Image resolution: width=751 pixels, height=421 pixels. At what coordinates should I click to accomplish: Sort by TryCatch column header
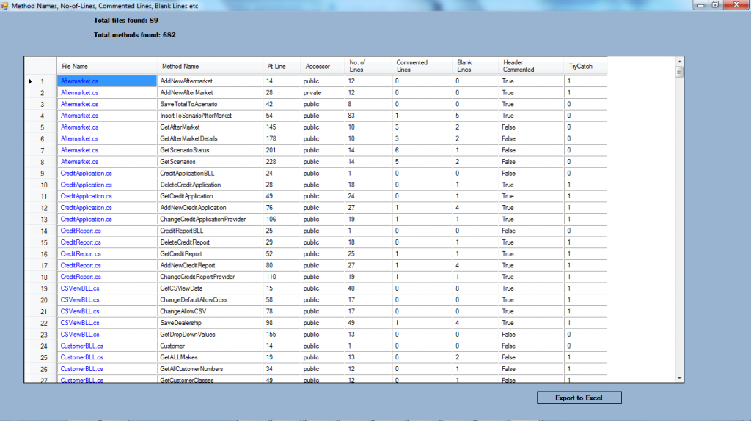point(586,66)
